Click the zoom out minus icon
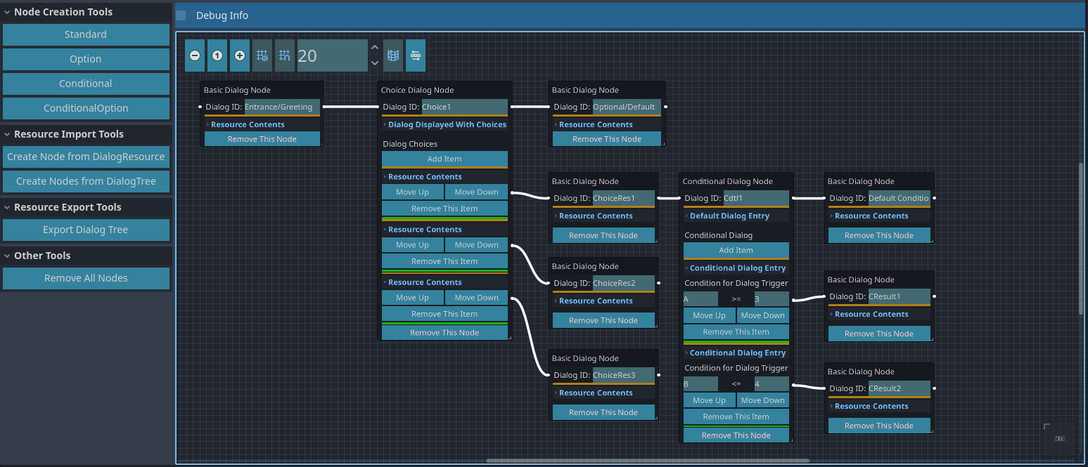1088x467 pixels. click(195, 55)
